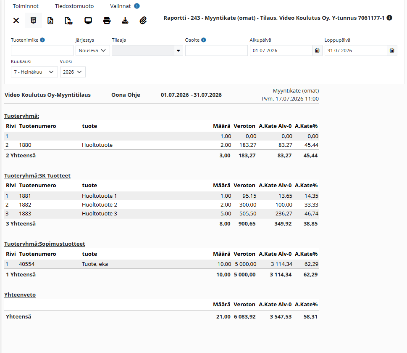Open the Vuosi 2026 dropdown
The height and width of the screenshot is (353, 407).
[x=73, y=72]
